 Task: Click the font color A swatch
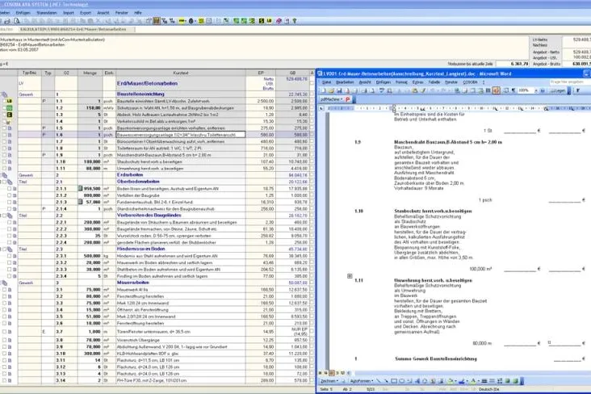coord(473,381)
